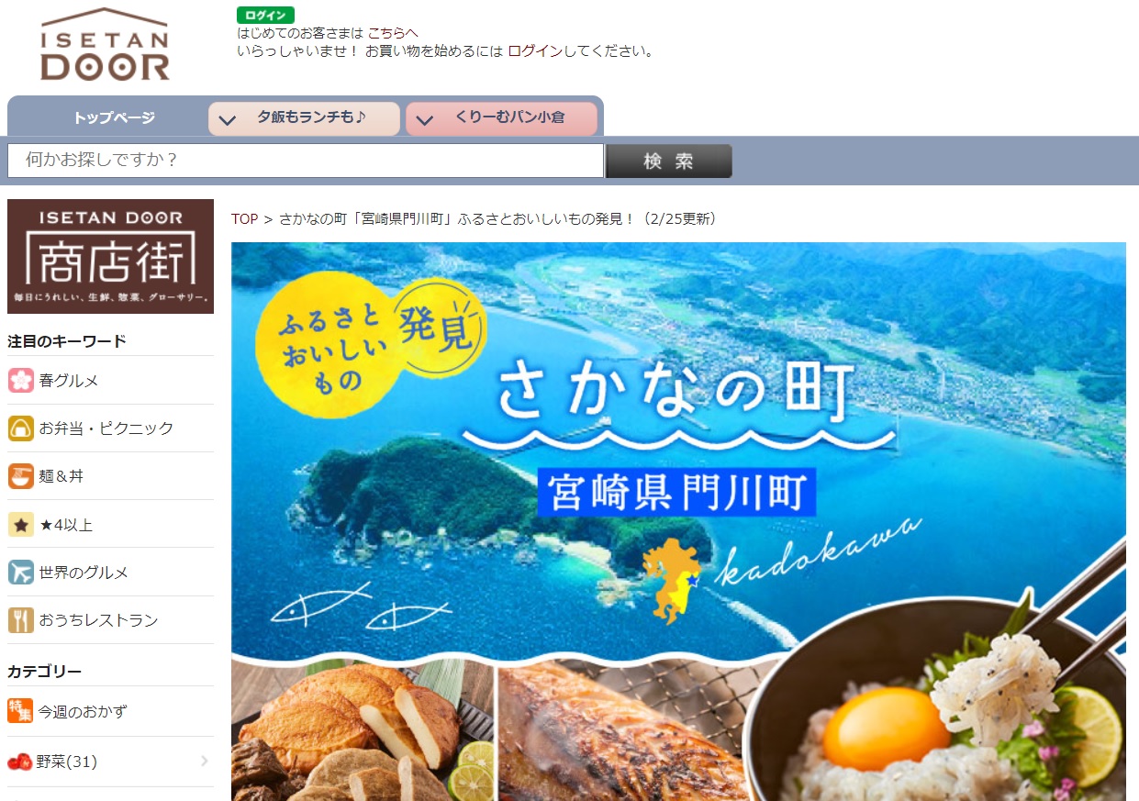Click the tomato icon beside 野菜(31)
Image resolution: width=1139 pixels, height=801 pixels.
point(20,762)
